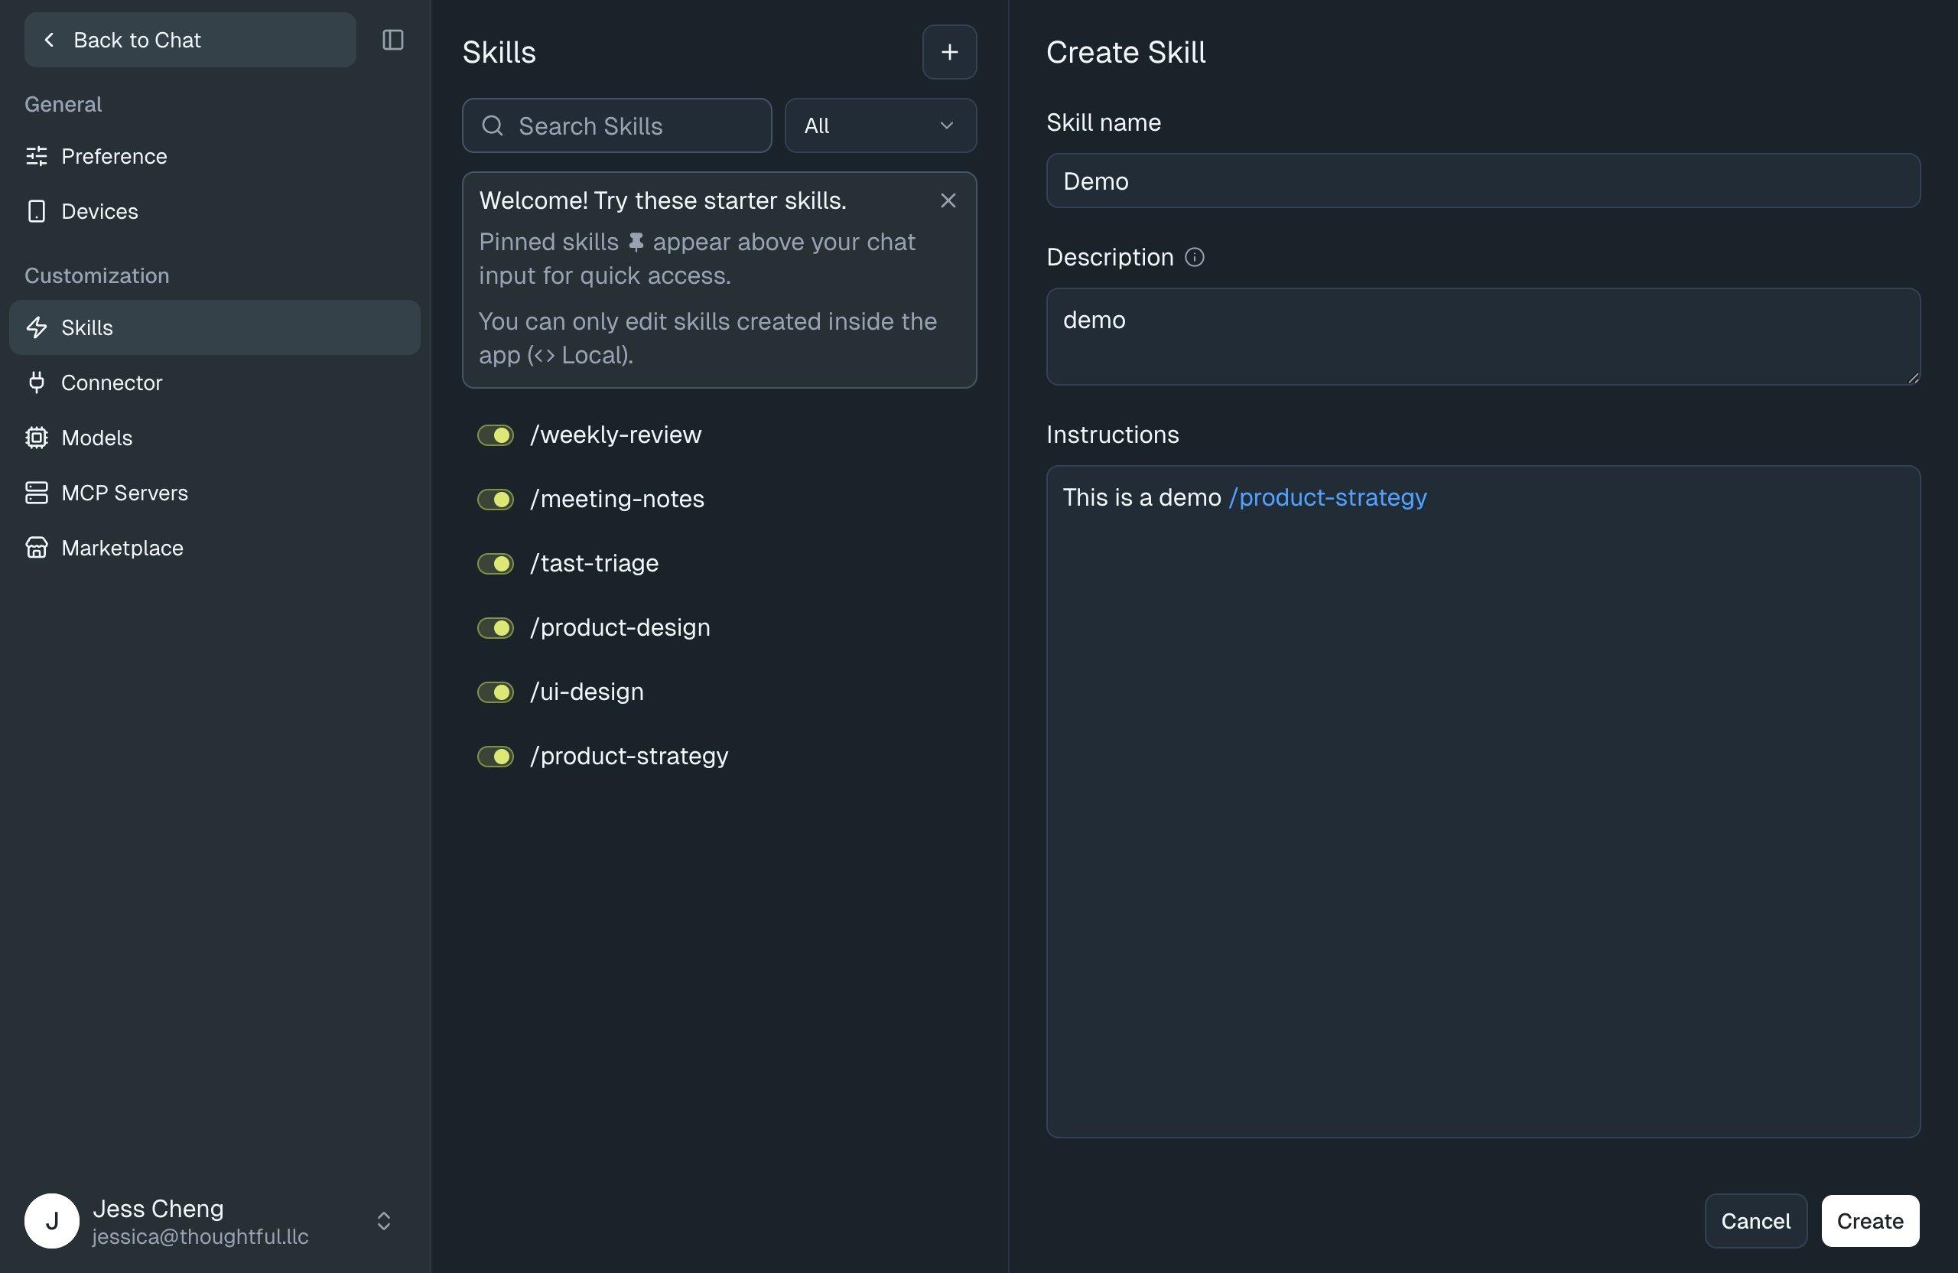Toggle the /product-strategy skill switch

(496, 757)
